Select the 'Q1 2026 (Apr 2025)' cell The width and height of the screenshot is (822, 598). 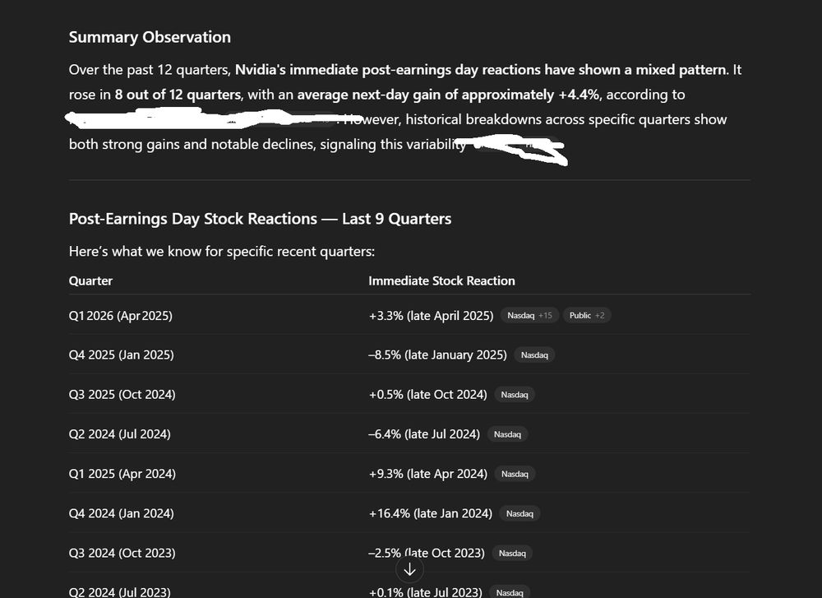tap(121, 316)
